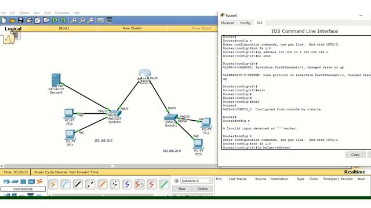
Task: Select Switch0 in the topology
Action: click(115, 113)
